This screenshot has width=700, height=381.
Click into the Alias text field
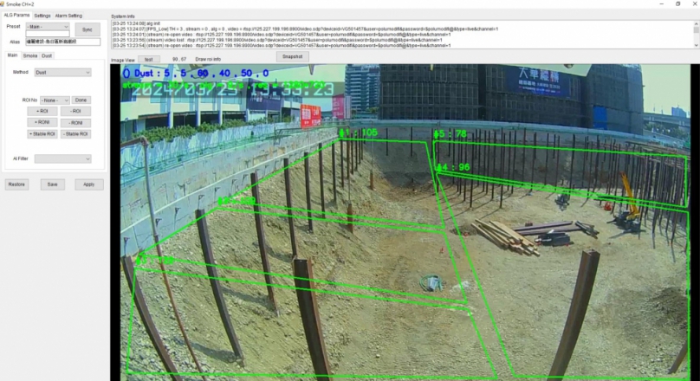coord(63,42)
